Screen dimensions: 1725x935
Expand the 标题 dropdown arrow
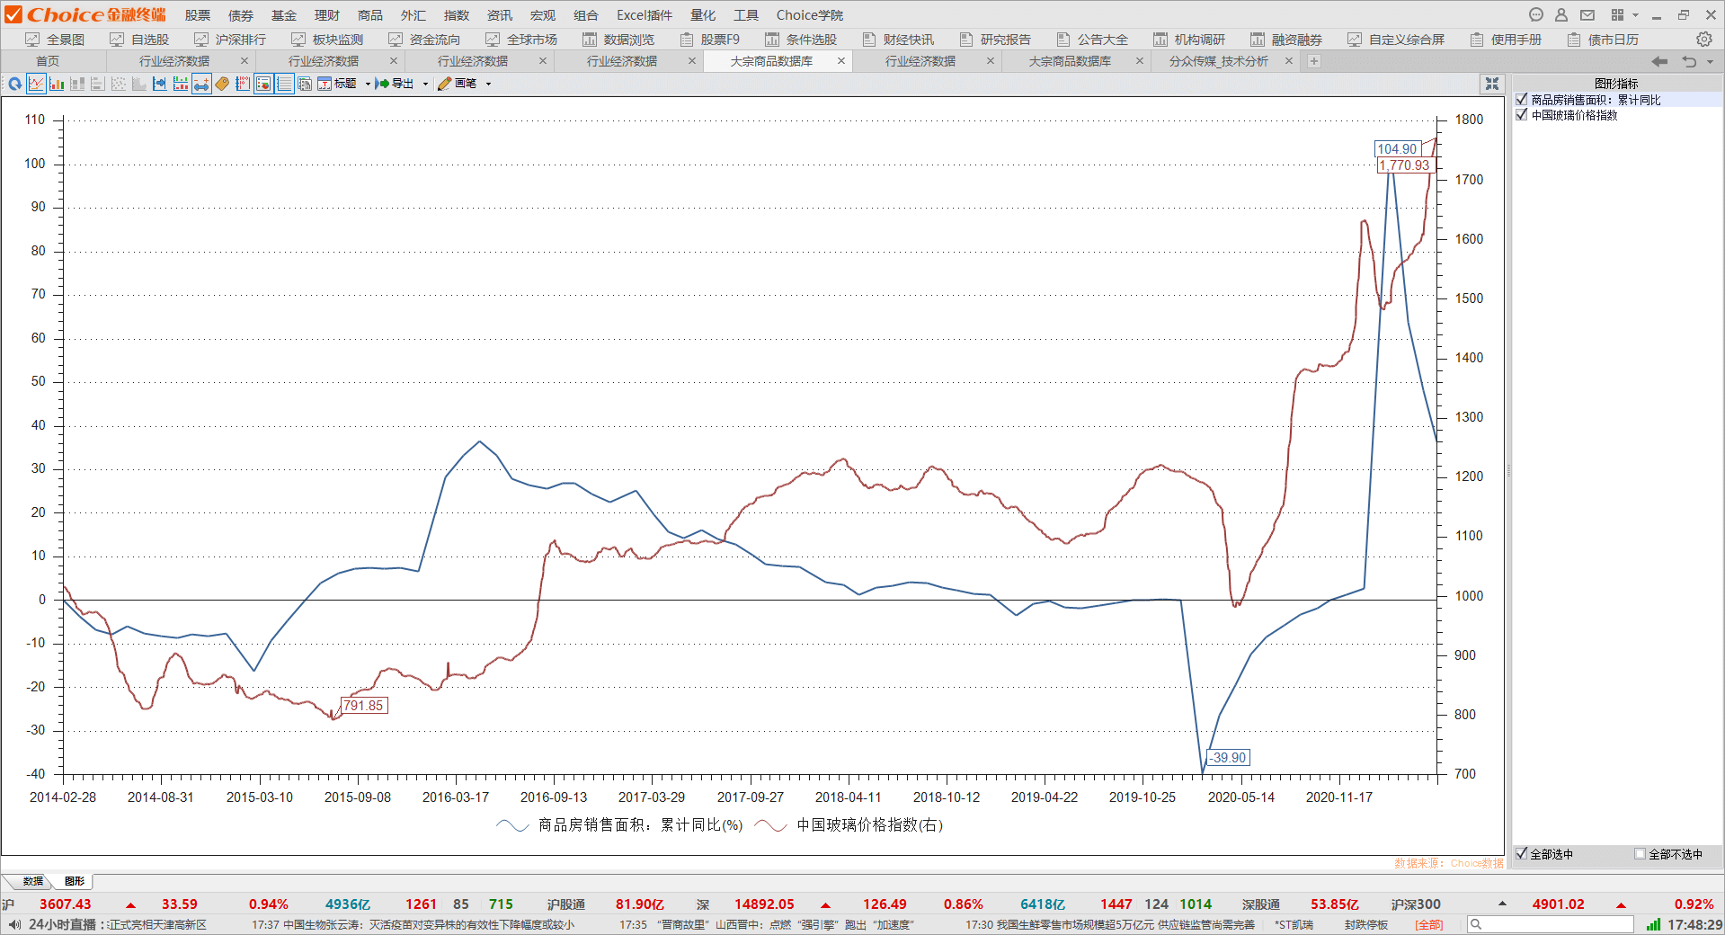pos(368,84)
